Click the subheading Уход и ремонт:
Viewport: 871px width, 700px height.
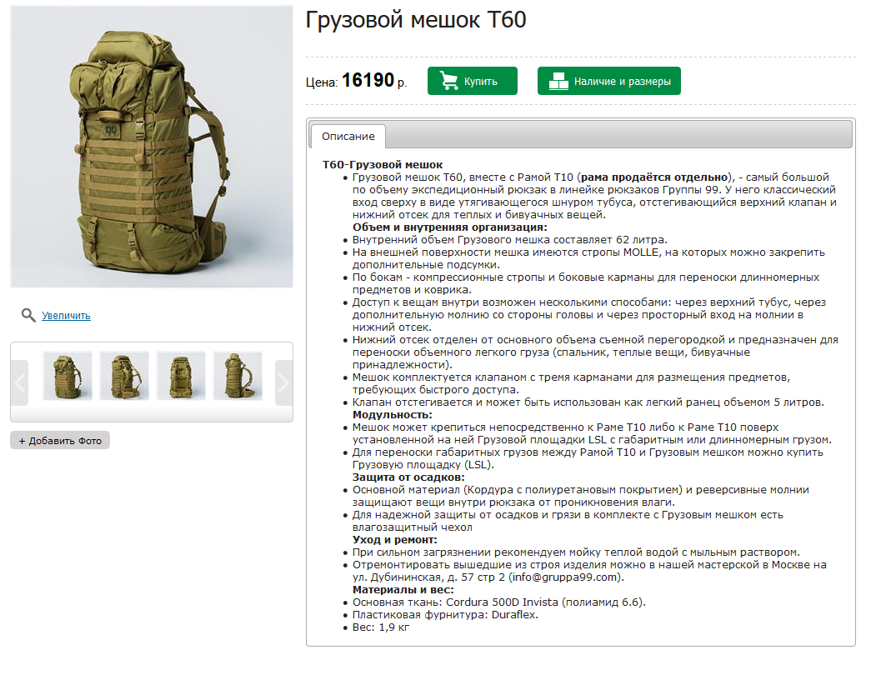point(395,539)
